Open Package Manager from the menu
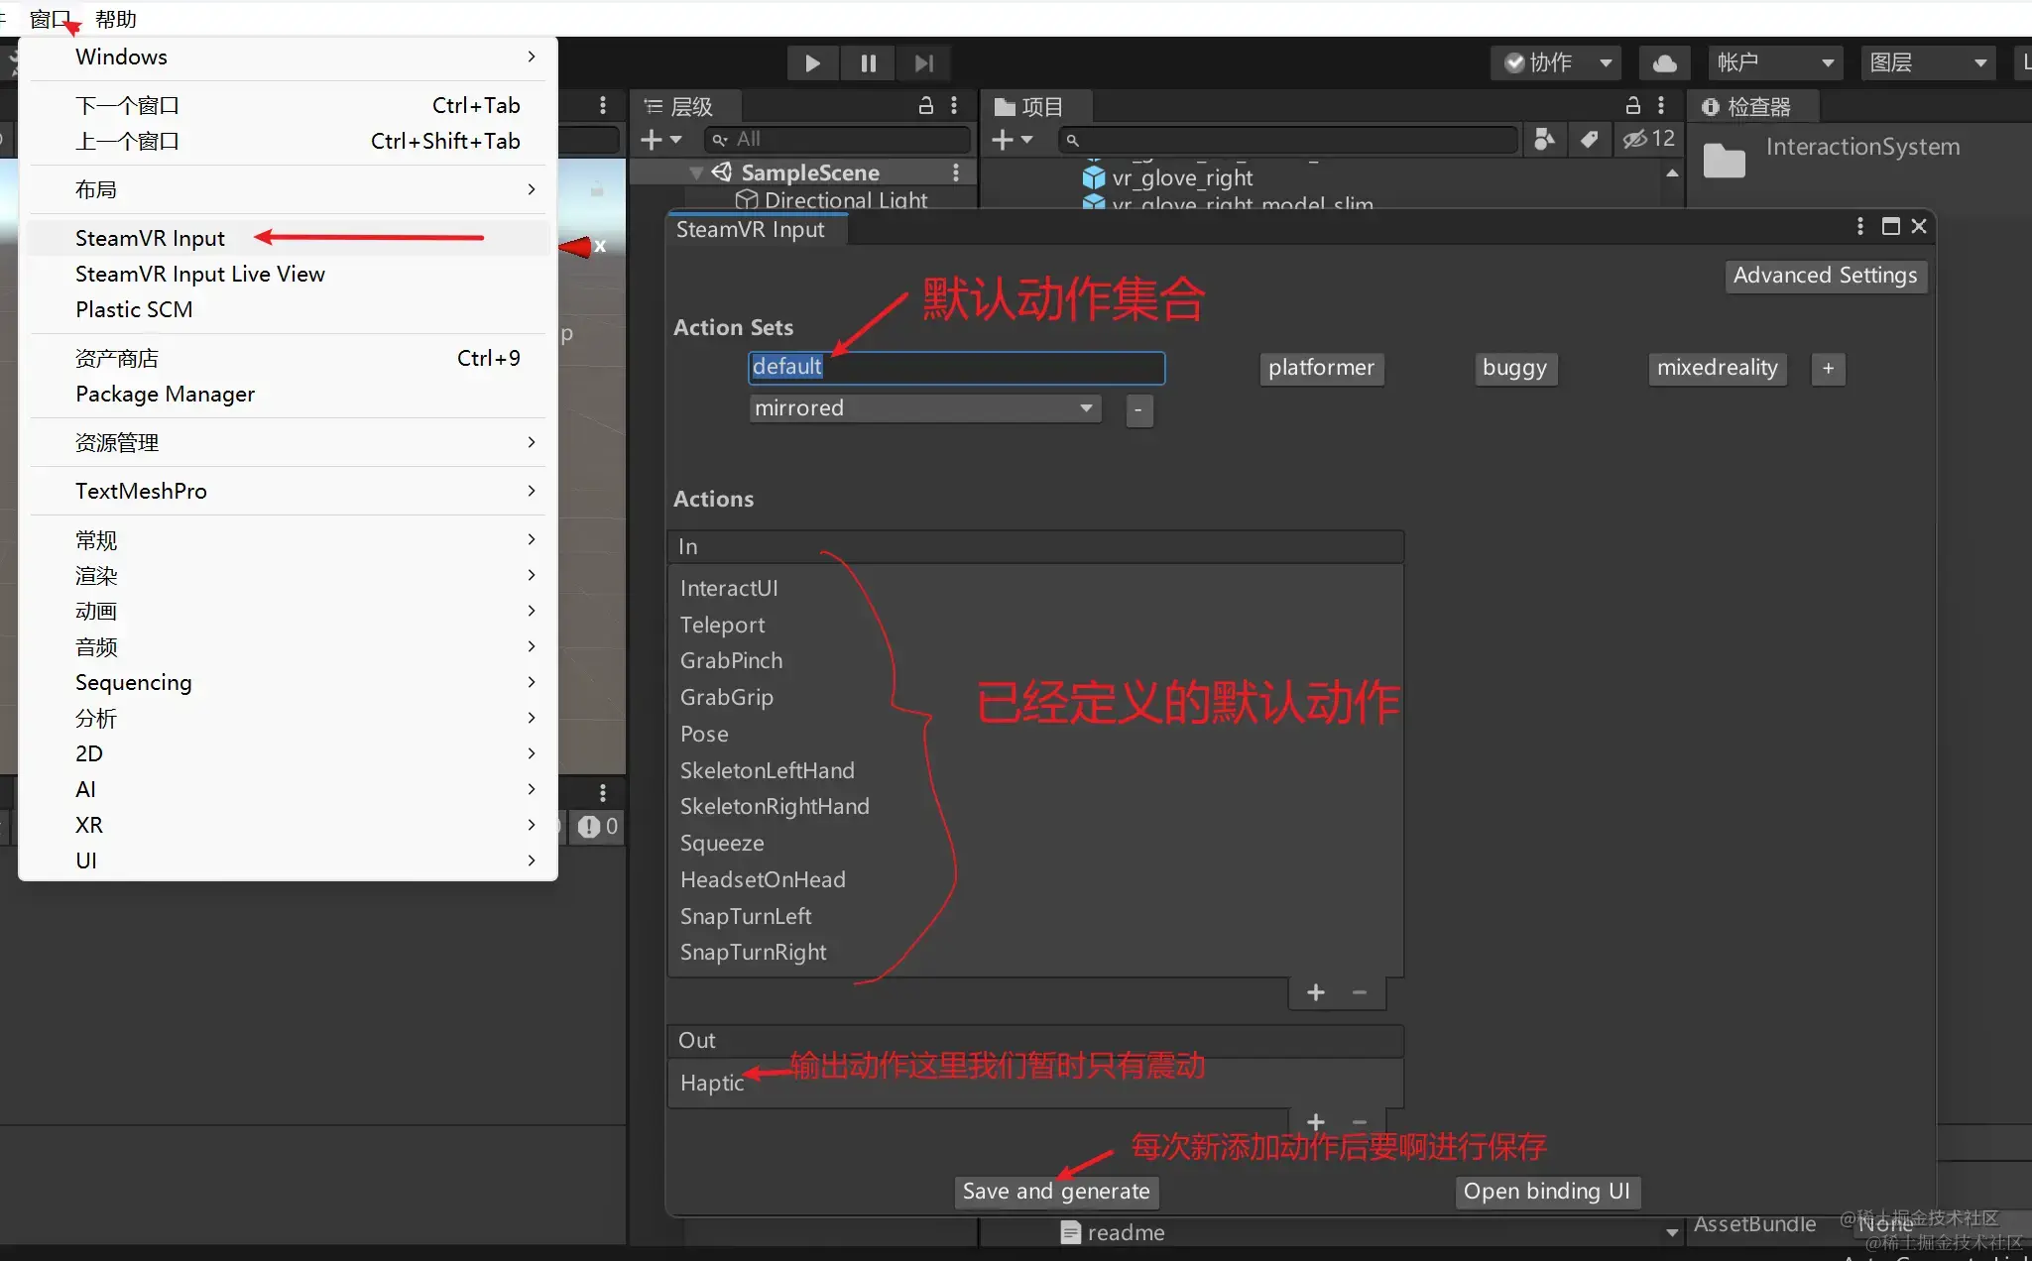This screenshot has height=1261, width=2032. (x=166, y=394)
